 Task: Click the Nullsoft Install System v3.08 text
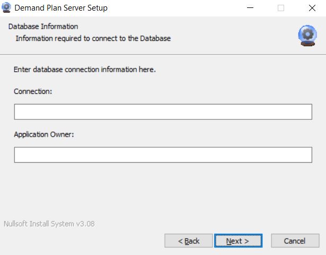click(x=49, y=224)
